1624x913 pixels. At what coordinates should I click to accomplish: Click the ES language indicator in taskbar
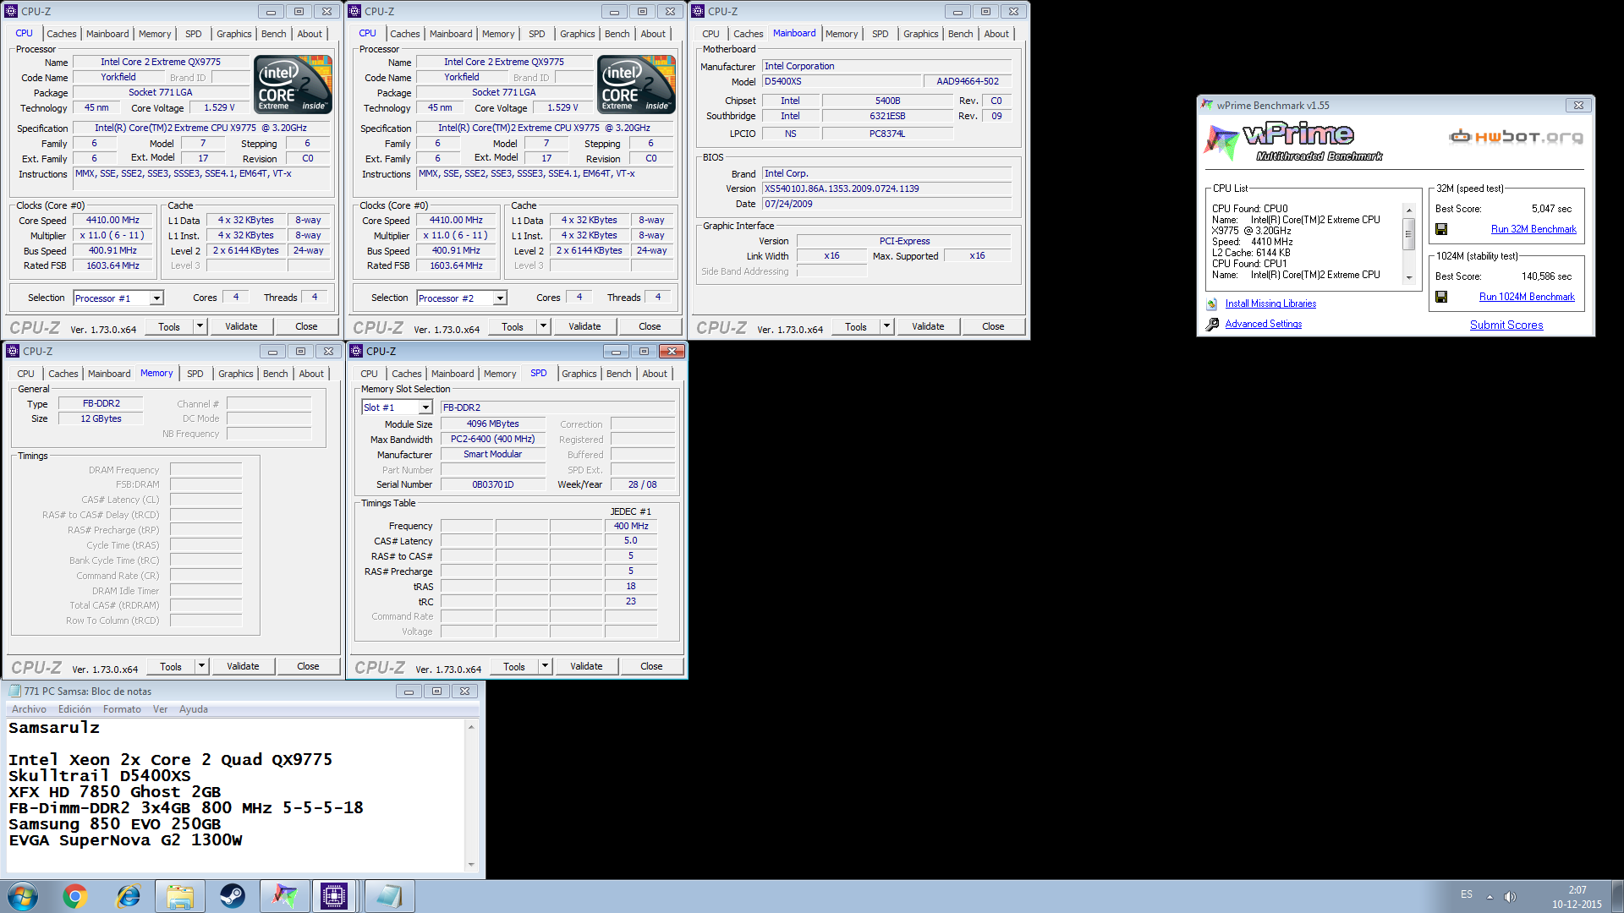tap(1467, 894)
